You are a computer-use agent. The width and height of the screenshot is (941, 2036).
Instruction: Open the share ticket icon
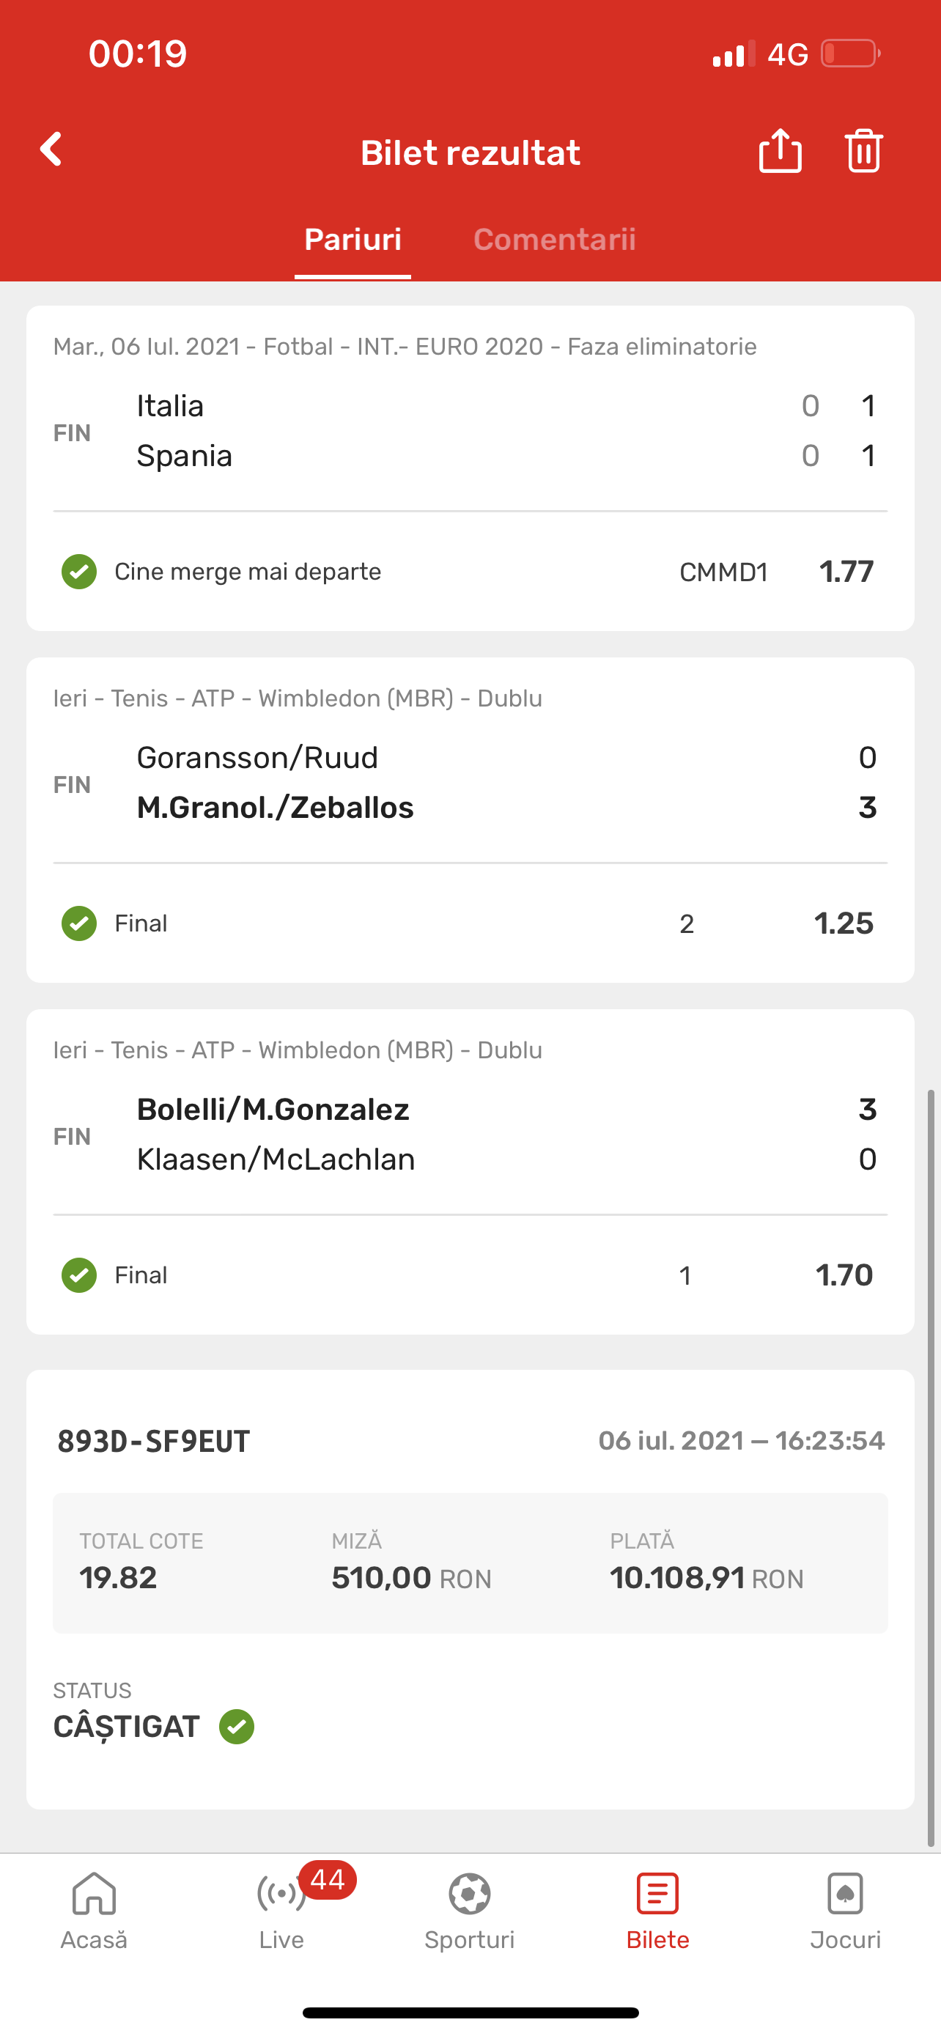point(780,150)
